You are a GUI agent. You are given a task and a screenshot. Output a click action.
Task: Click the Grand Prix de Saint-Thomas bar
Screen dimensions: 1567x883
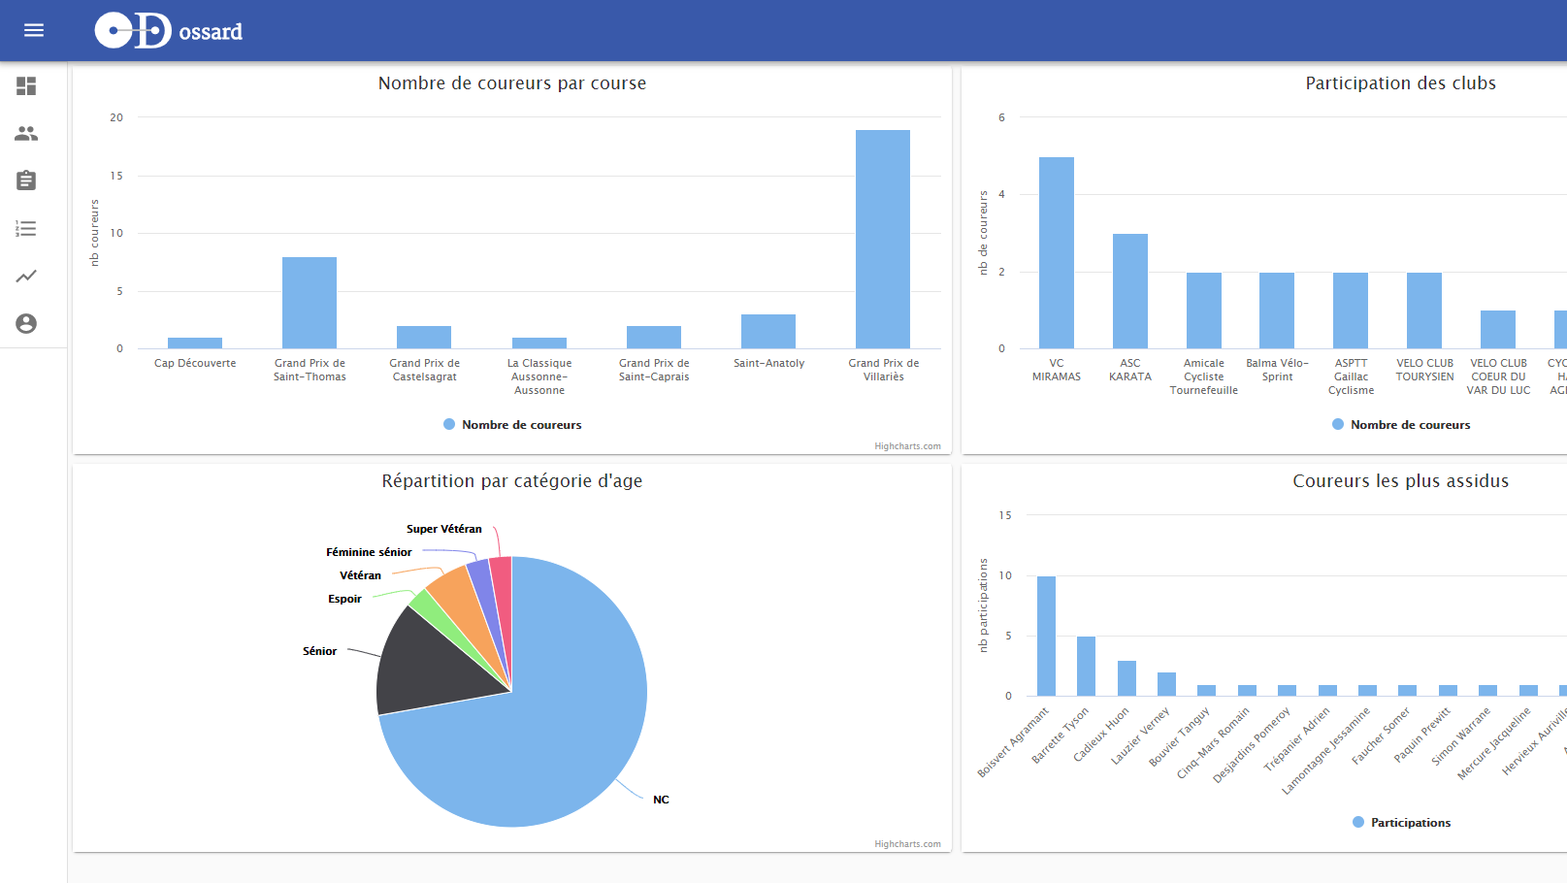310,303
